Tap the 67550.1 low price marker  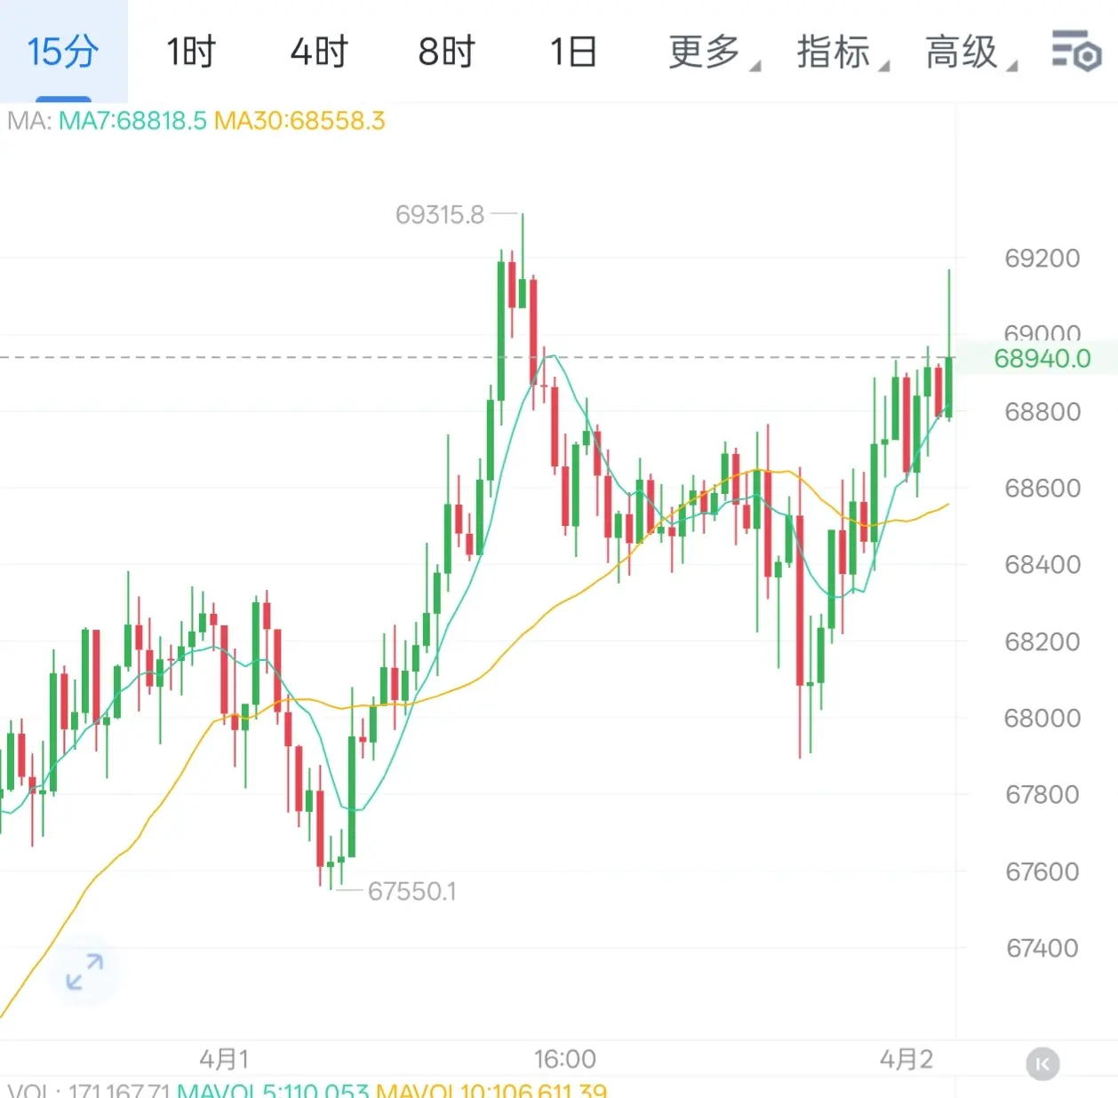[x=412, y=891]
